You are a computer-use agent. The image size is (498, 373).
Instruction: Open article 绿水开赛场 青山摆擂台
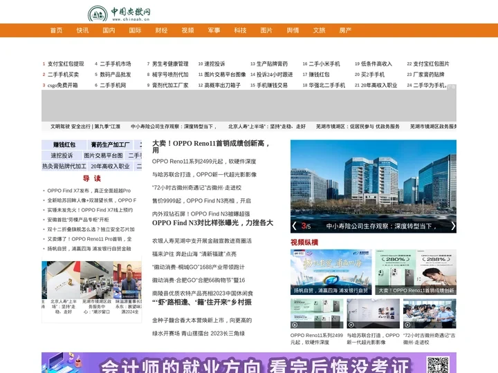199,334
